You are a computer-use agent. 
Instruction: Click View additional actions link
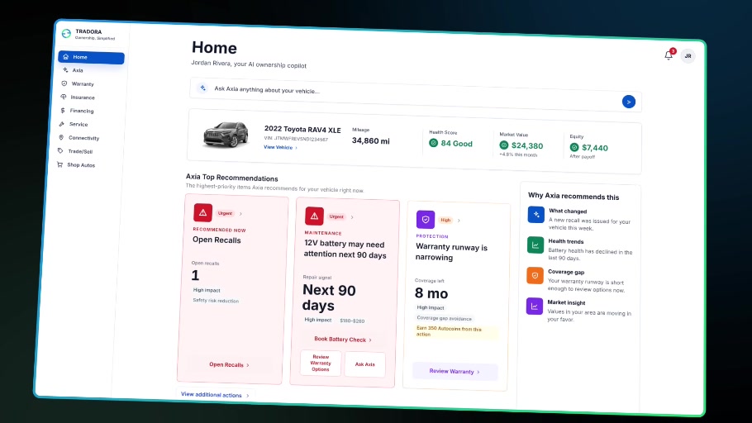(215, 395)
